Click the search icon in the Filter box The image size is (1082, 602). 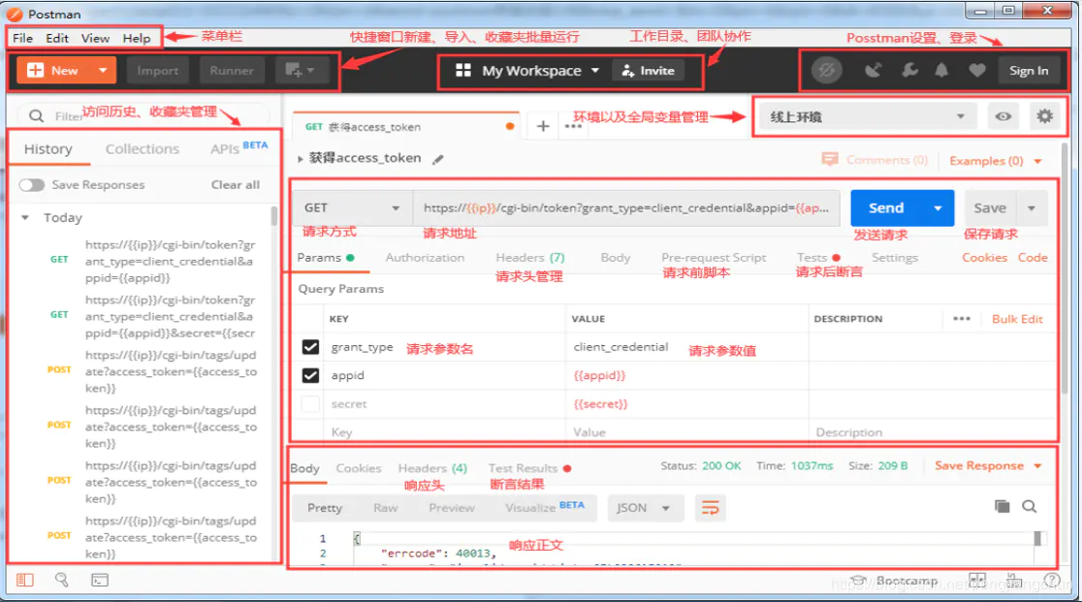tap(37, 116)
